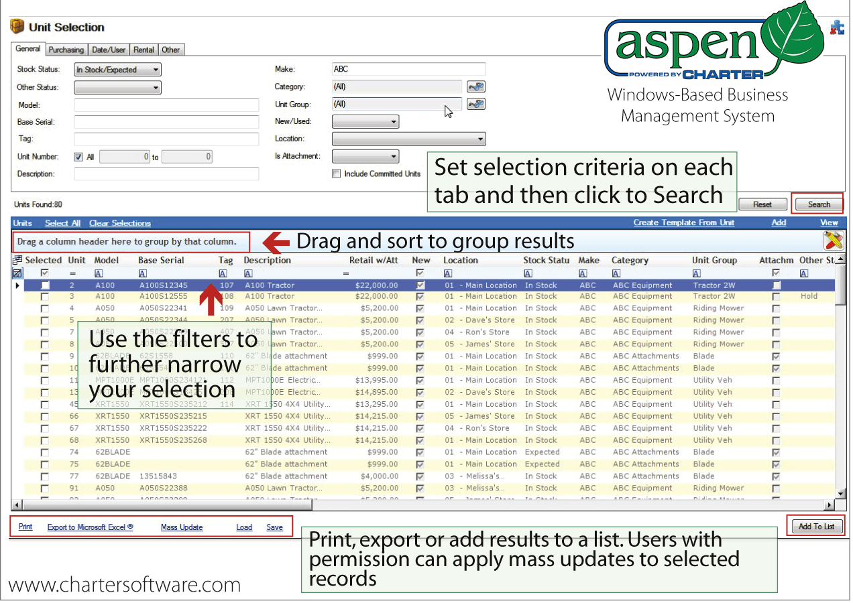The height and width of the screenshot is (603, 853).
Task: Expand the New/Used dropdown
Action: point(394,121)
